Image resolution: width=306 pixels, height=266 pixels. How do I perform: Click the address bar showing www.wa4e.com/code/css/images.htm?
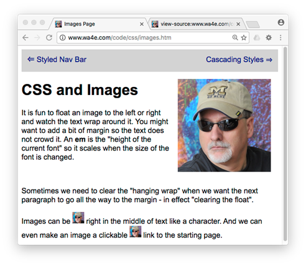coord(153,38)
